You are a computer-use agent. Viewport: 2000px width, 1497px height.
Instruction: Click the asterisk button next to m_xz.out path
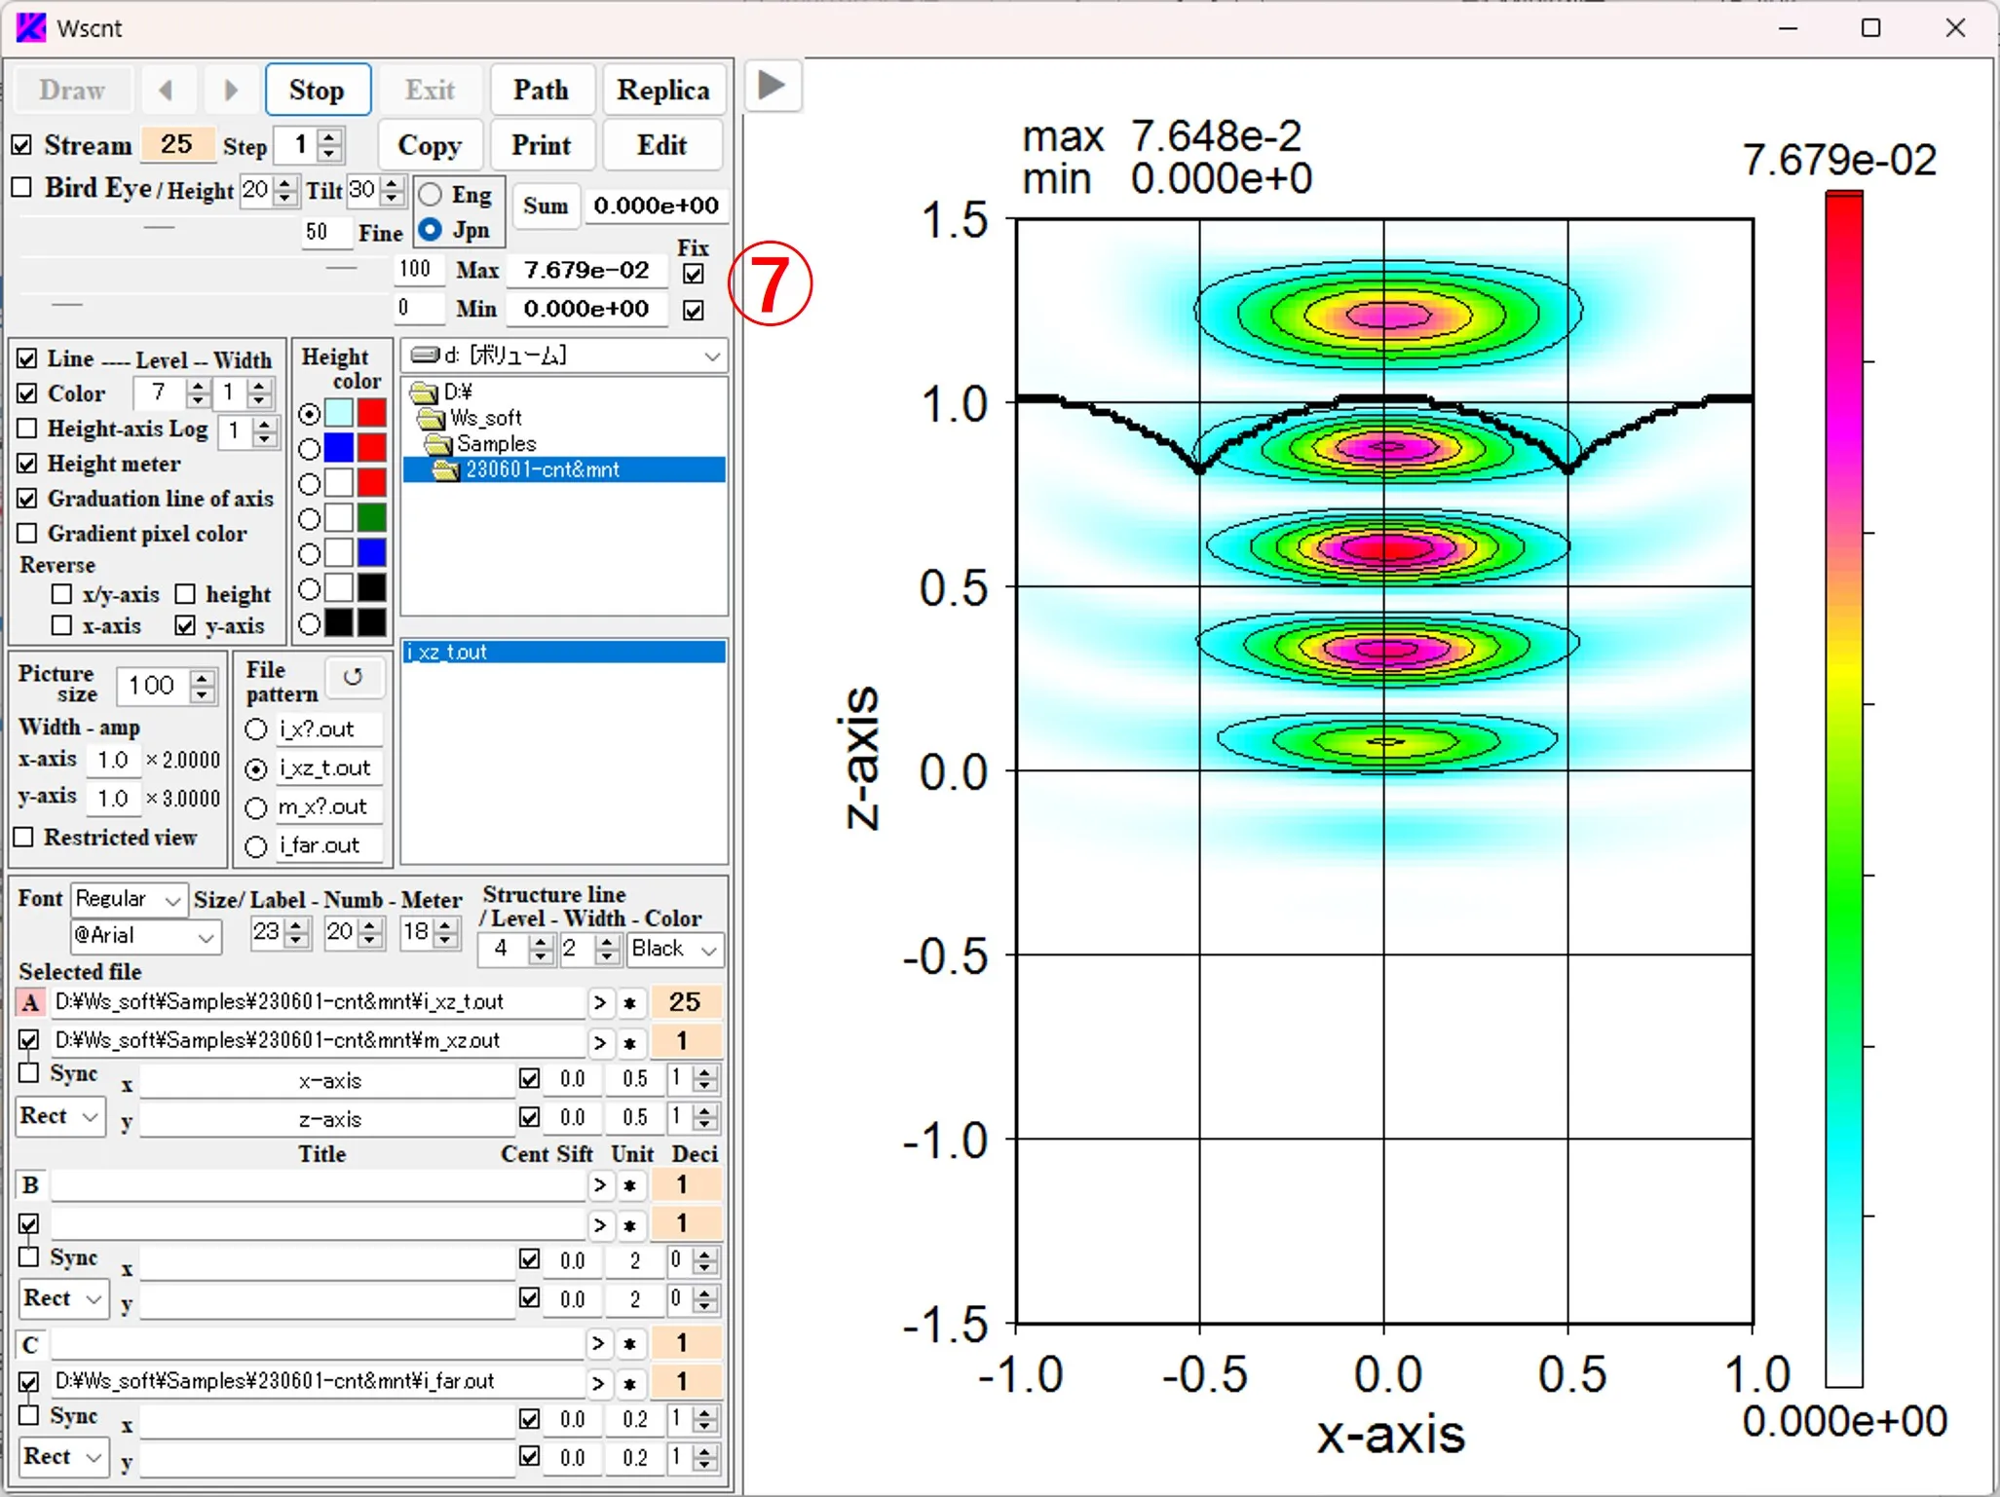(630, 1042)
